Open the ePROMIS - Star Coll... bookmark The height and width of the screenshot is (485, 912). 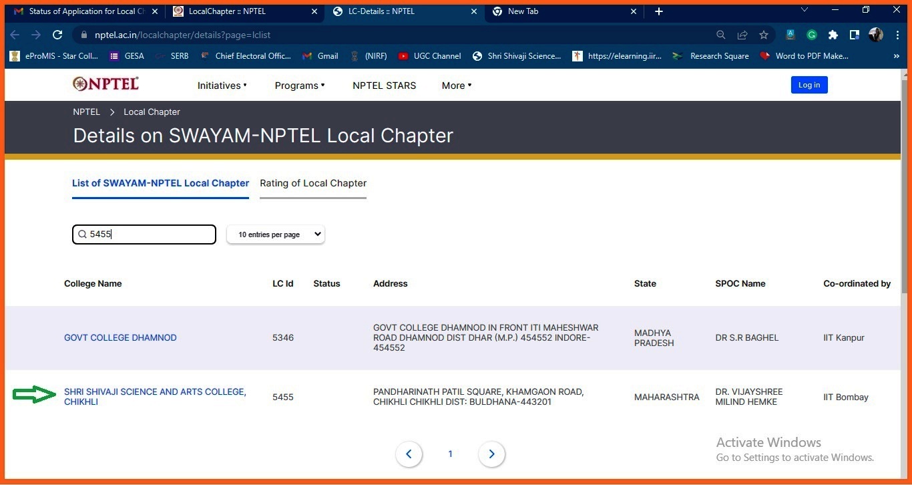click(x=54, y=56)
